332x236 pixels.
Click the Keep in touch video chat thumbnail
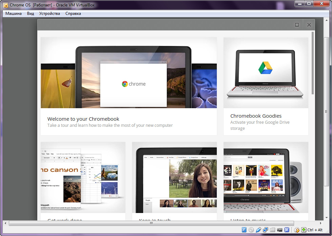174,178
